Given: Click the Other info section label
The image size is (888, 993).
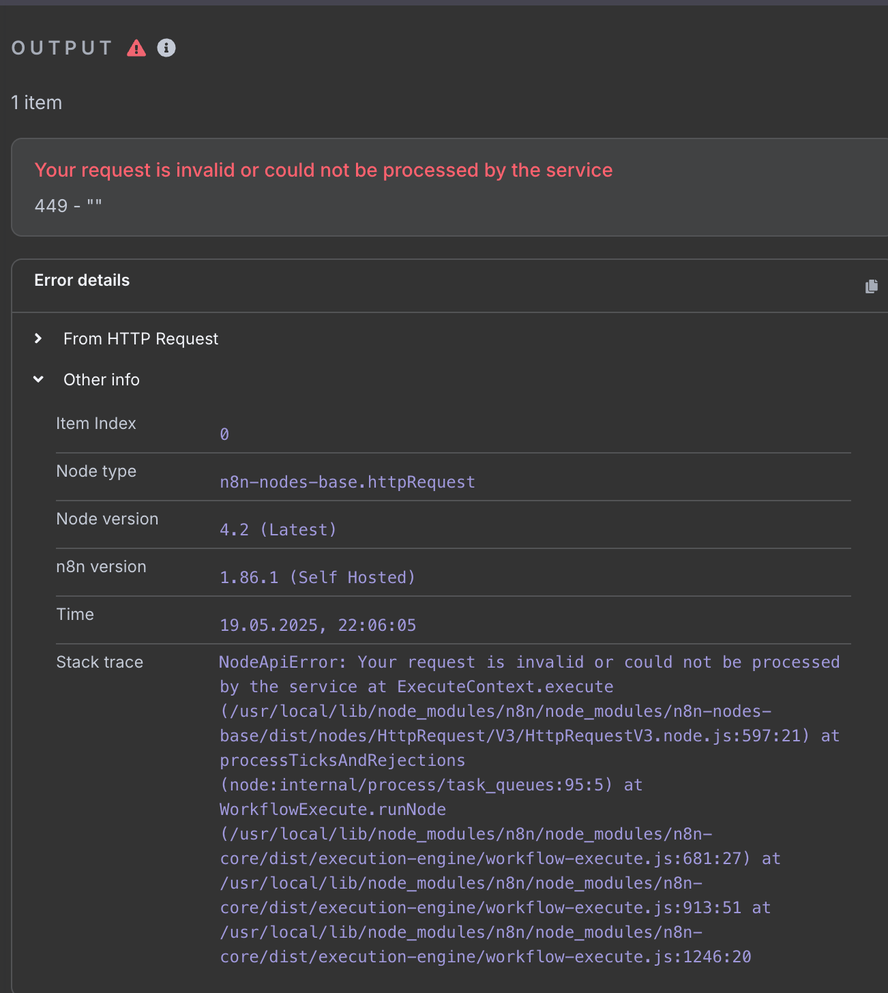Looking at the screenshot, I should [x=101, y=380].
